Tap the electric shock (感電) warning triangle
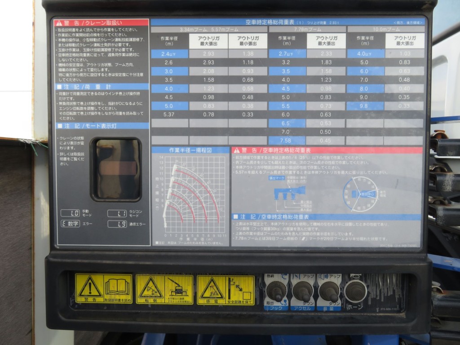The height and width of the screenshot is (345, 460). pyautogui.click(x=211, y=289)
